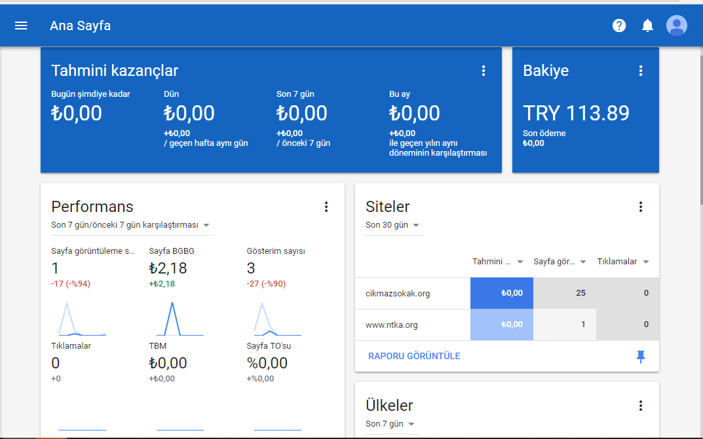Select the cikmazsokak.org site row
Screen dimensions: 703x439
coord(507,293)
